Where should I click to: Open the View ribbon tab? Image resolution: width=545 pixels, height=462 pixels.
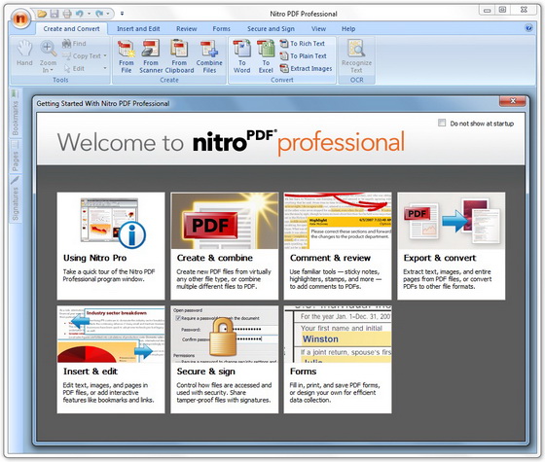319,29
